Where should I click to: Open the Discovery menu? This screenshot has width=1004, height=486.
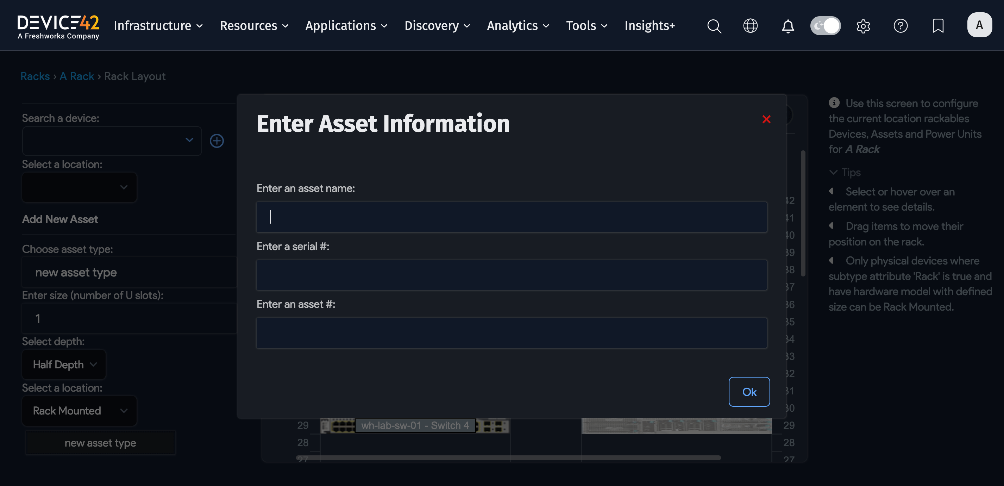(x=437, y=26)
